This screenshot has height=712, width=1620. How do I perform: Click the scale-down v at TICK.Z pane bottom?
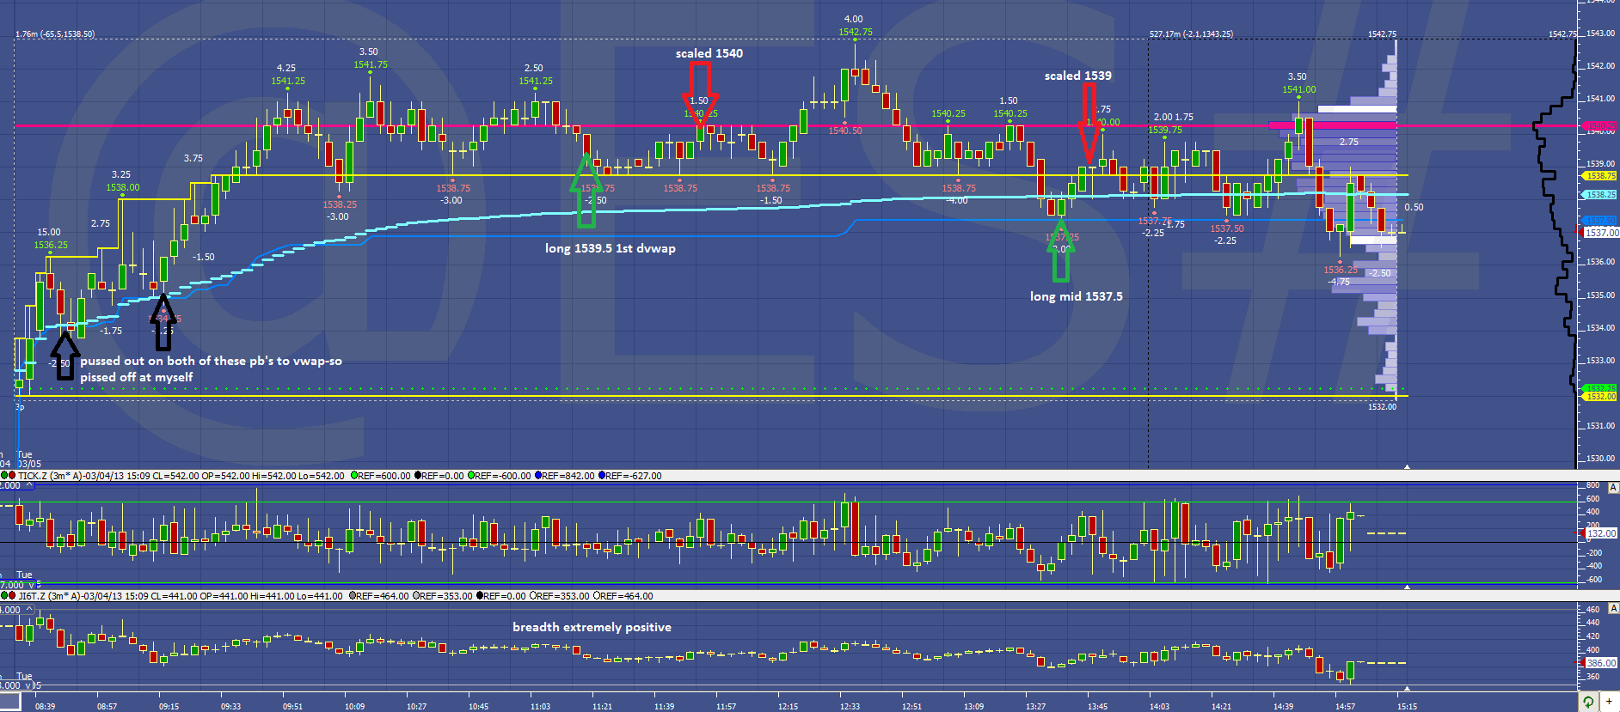pos(32,585)
